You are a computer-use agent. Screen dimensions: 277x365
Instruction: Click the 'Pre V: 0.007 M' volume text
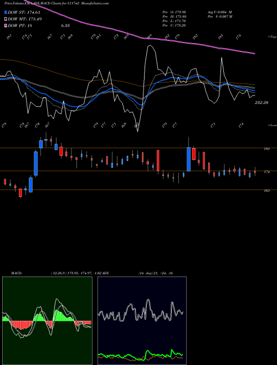[x=219, y=17]
